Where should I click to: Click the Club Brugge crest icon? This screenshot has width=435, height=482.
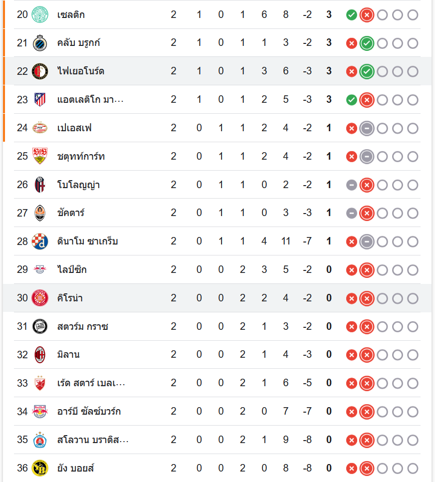click(39, 43)
